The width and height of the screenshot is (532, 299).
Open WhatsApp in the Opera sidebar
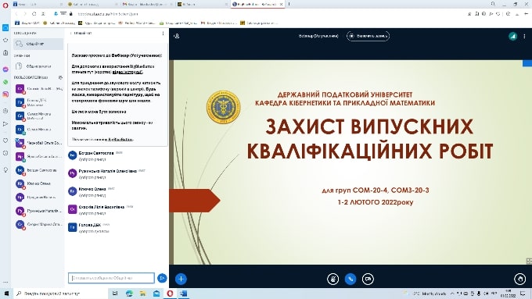click(x=5, y=82)
